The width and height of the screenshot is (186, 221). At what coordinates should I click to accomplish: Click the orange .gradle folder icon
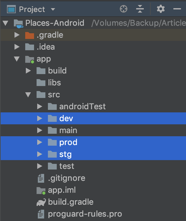(30, 35)
